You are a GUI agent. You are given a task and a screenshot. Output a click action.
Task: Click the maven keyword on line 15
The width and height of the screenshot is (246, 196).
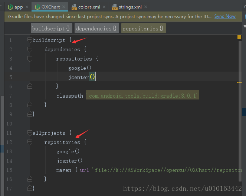pos(64,170)
